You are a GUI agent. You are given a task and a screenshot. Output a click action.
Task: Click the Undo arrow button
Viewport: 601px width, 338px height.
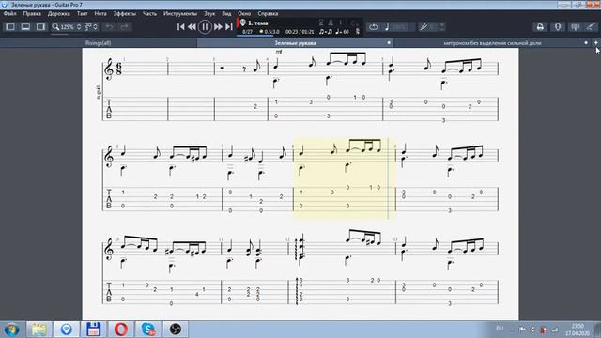109,27
